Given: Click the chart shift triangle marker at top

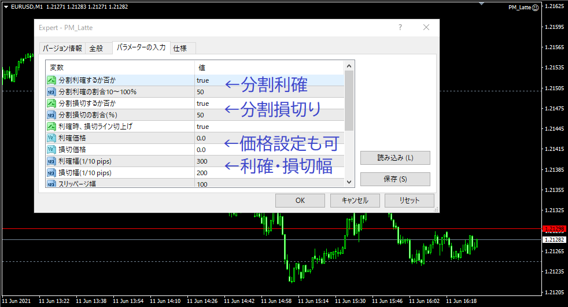Looking at the screenshot, I should pyautogui.click(x=481, y=3).
